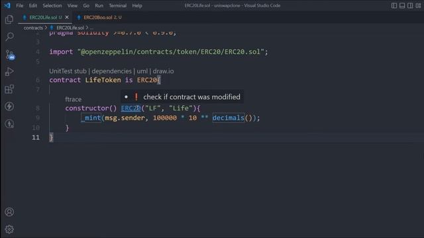Open the View menu

(72, 5)
